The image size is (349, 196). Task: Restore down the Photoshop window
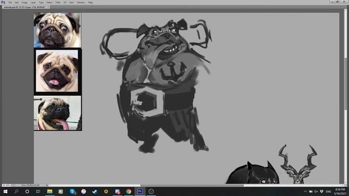point(338,2)
